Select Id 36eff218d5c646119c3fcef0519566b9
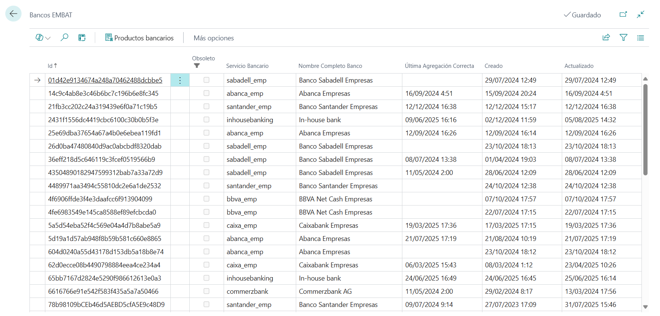 pyautogui.click(x=101, y=159)
